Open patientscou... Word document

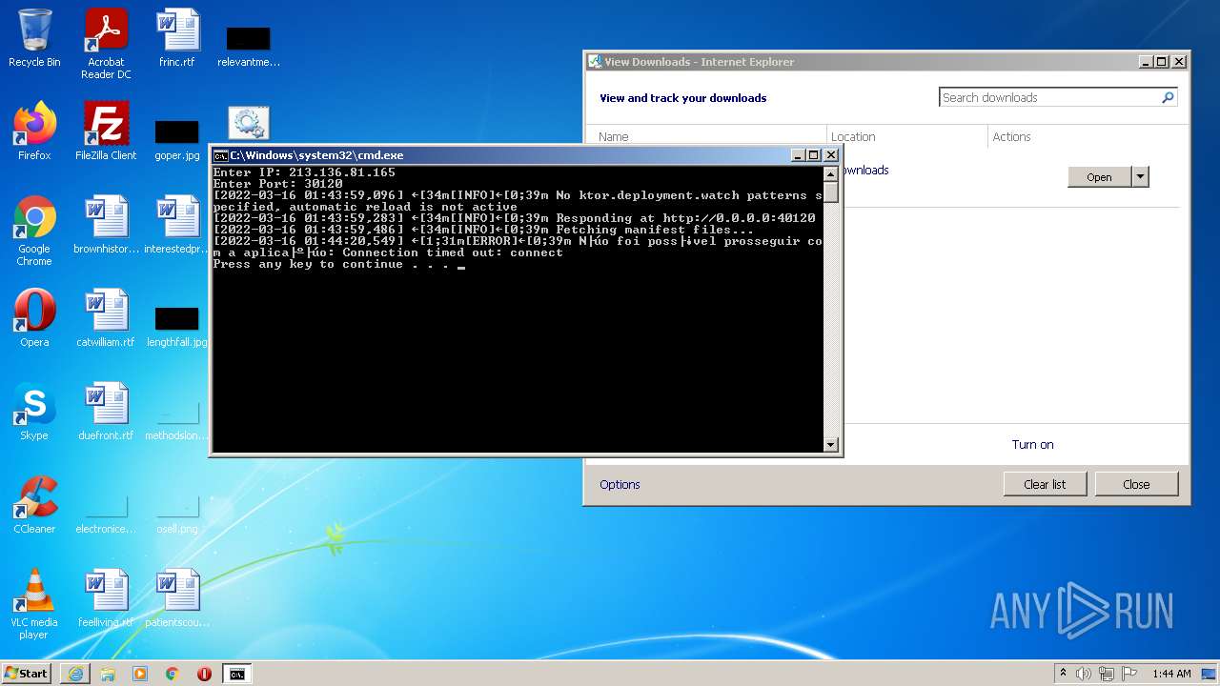pos(177,598)
